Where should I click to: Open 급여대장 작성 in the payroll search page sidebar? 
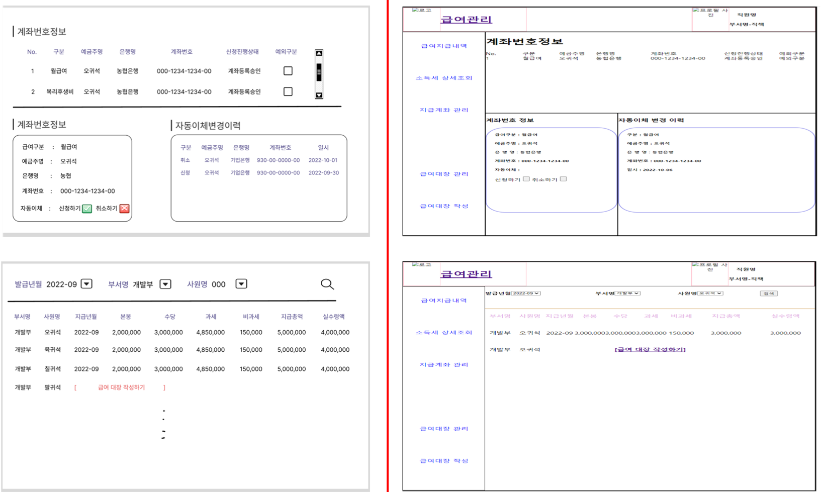point(444,461)
